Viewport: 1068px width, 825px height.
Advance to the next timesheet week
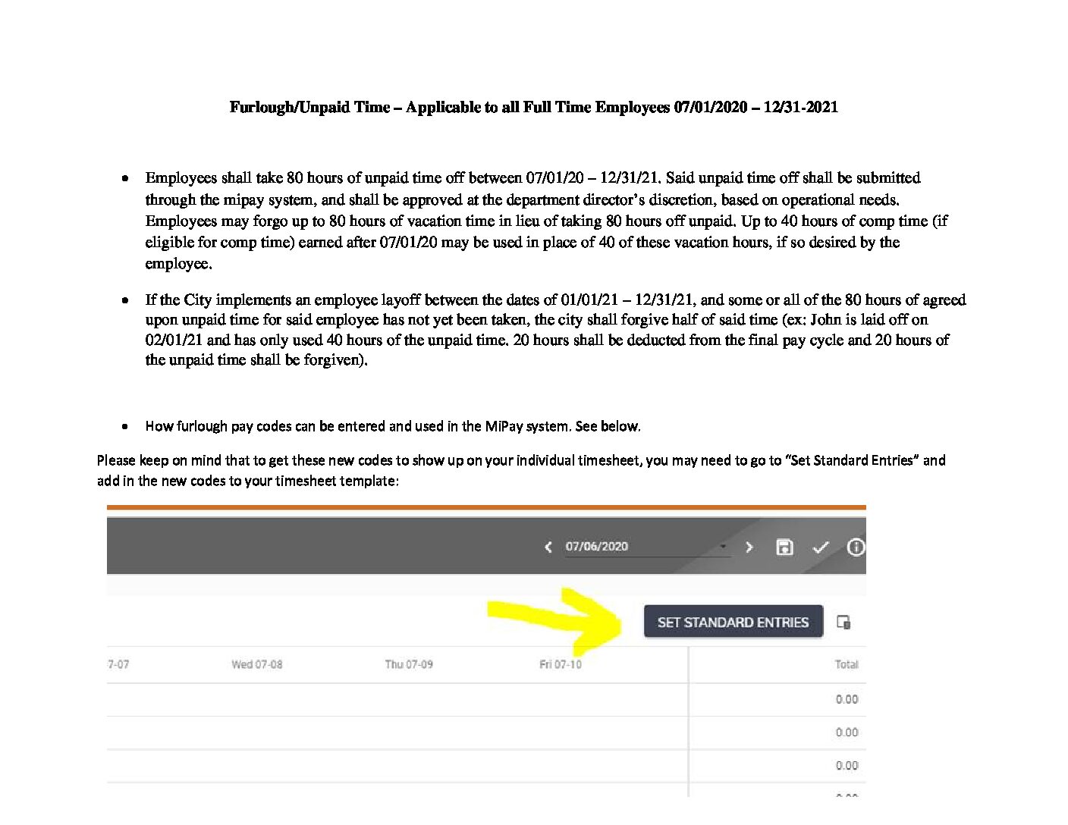[749, 547]
